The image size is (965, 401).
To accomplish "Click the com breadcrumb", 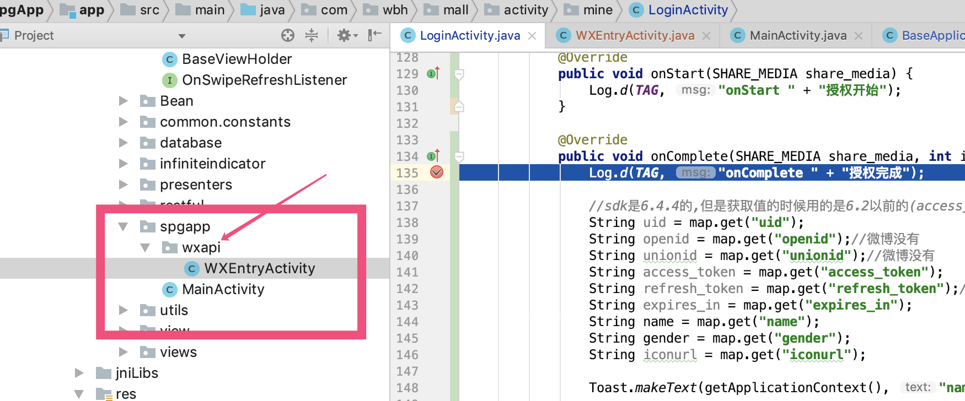I will point(324,10).
